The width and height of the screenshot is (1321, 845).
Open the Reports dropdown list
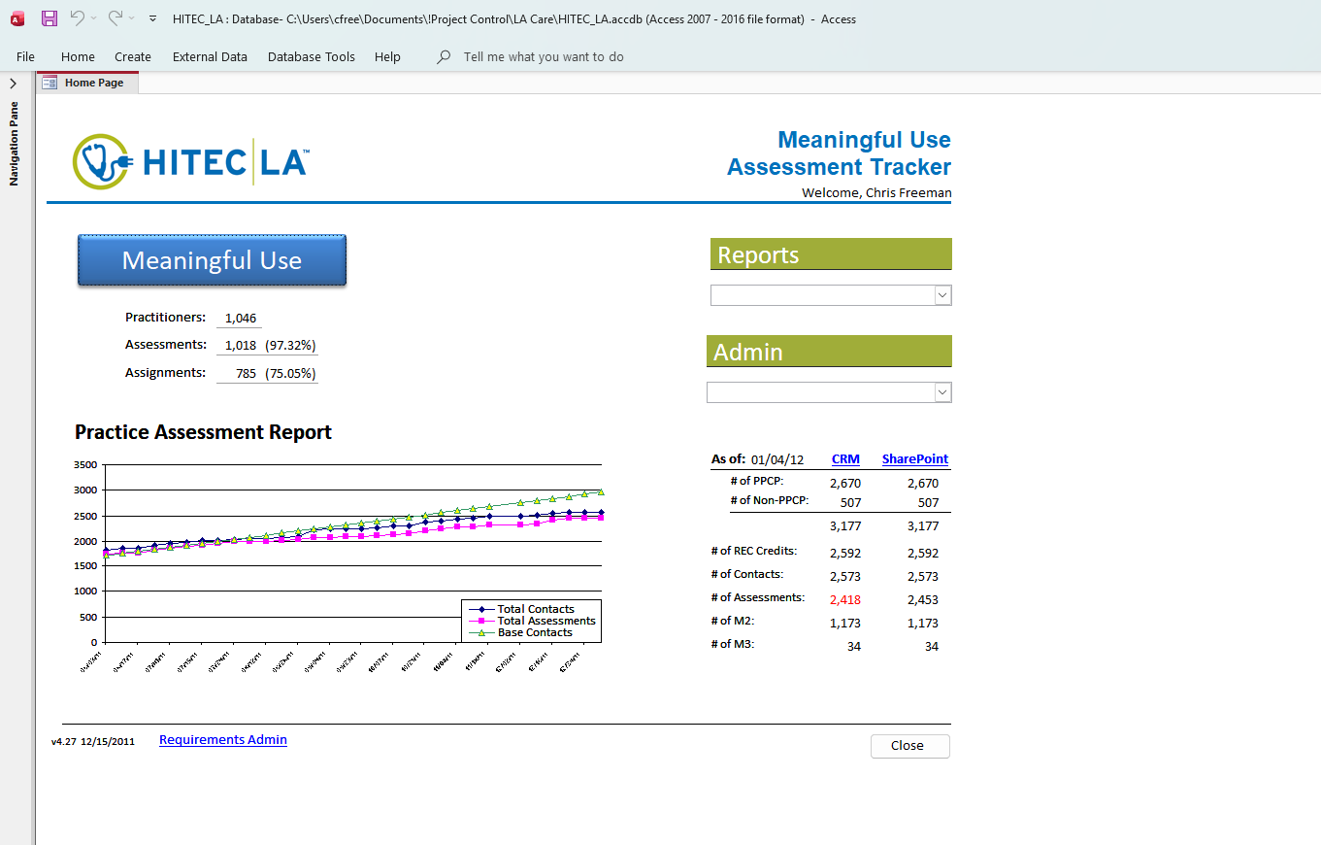tap(941, 295)
